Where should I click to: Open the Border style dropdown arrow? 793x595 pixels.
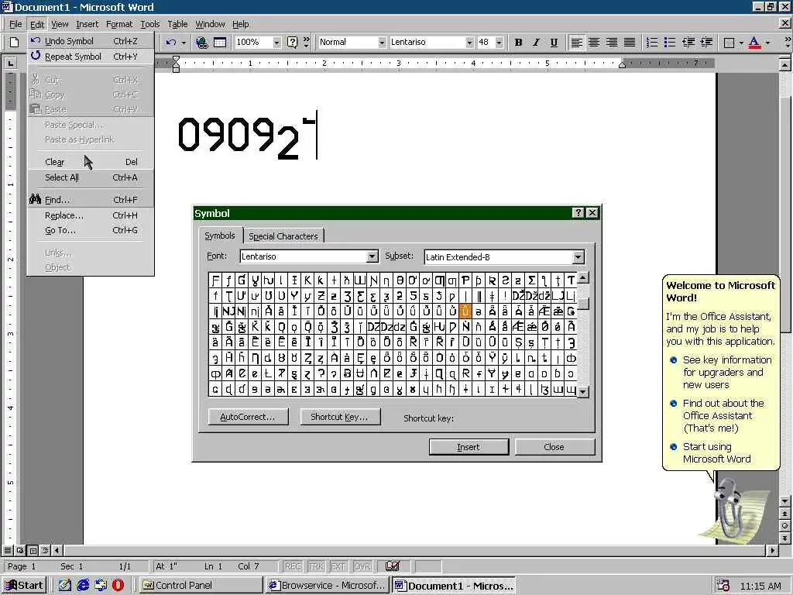click(740, 43)
